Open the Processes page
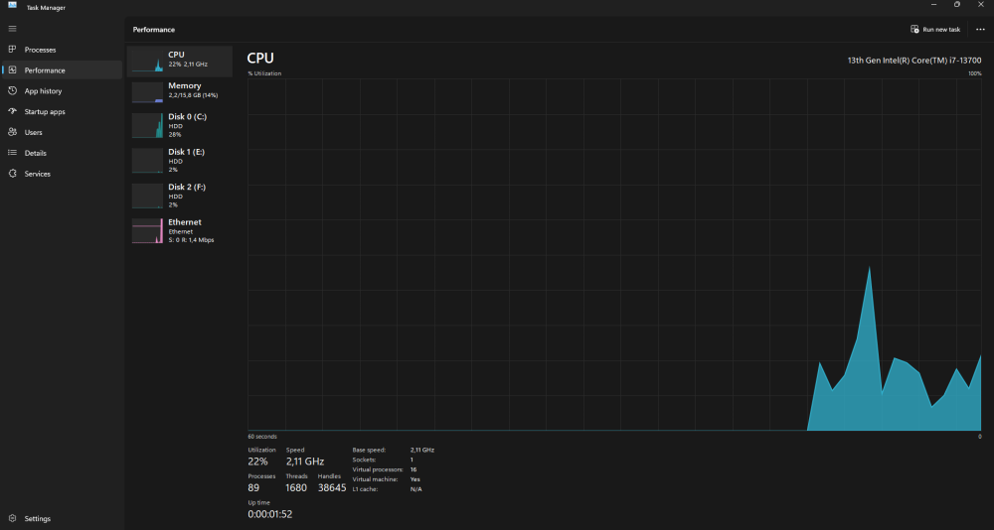994x530 pixels. pyautogui.click(x=62, y=50)
